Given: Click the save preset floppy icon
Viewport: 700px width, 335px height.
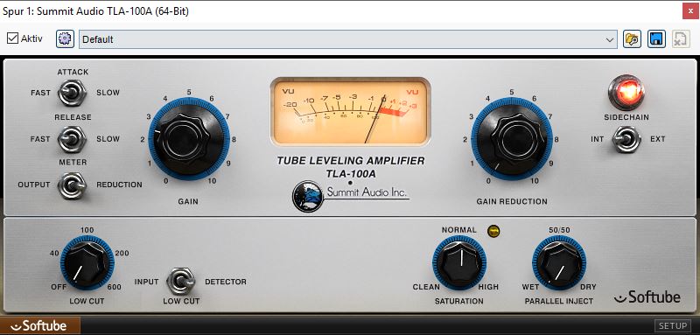Looking at the screenshot, I should (655, 39).
